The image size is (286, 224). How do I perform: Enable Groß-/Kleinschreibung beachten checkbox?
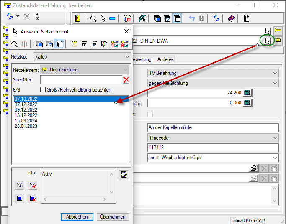click(43, 89)
